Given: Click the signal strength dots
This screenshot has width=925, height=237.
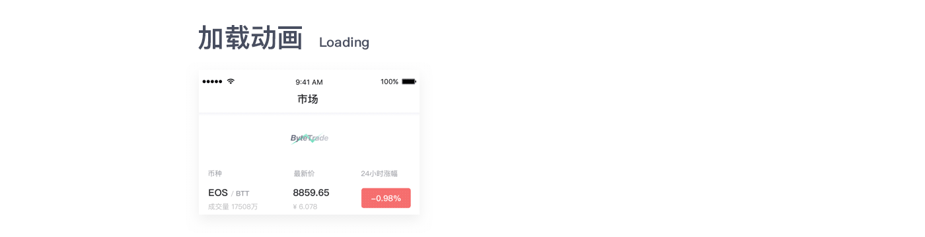Looking at the screenshot, I should 212,82.
